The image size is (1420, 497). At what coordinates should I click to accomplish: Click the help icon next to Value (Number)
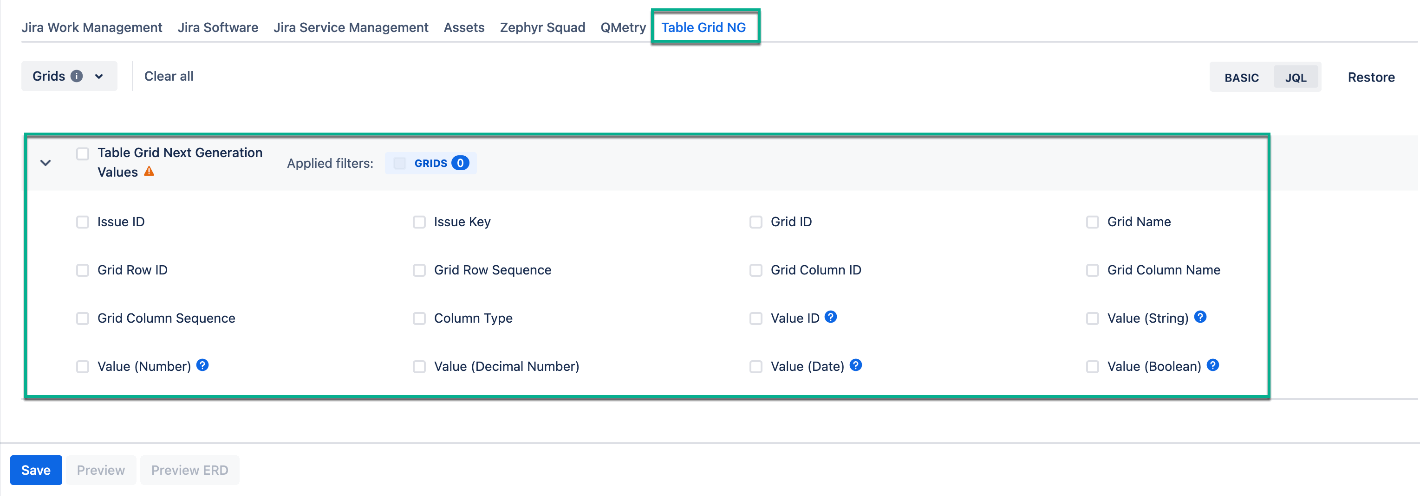click(202, 365)
